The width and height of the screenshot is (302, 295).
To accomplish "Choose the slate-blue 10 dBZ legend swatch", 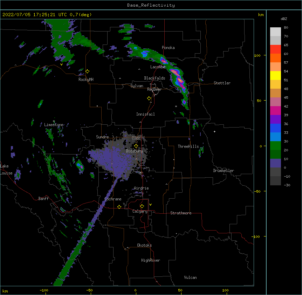I will tap(275, 163).
